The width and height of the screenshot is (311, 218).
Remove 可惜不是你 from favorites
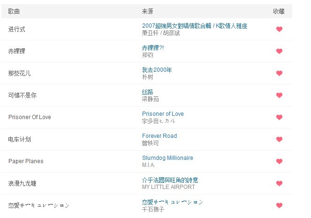(x=279, y=95)
